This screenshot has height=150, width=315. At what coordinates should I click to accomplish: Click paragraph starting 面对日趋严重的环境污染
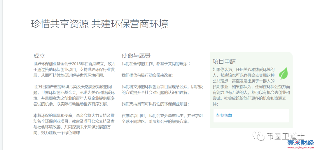point(74,95)
